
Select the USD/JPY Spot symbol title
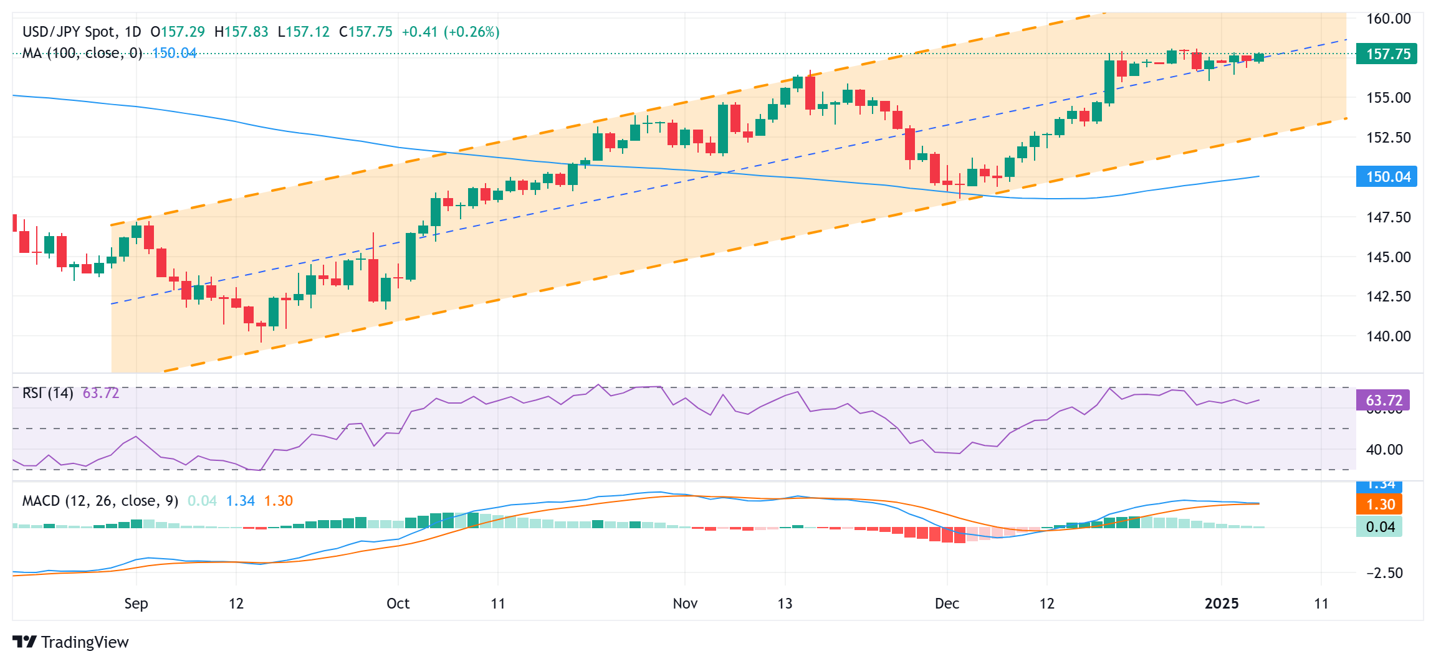[x=69, y=32]
